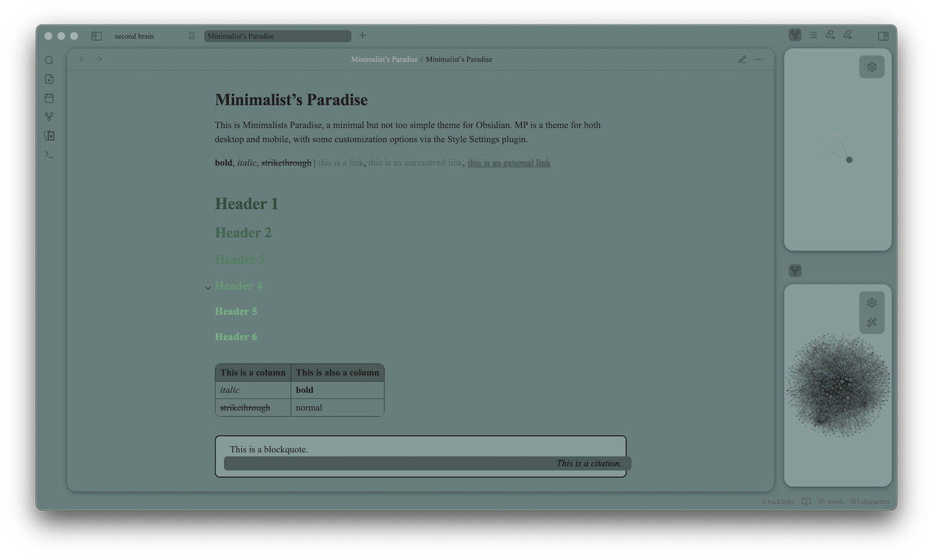Follow 'this is a link' internal link
The height and width of the screenshot is (558, 933).
(x=341, y=162)
